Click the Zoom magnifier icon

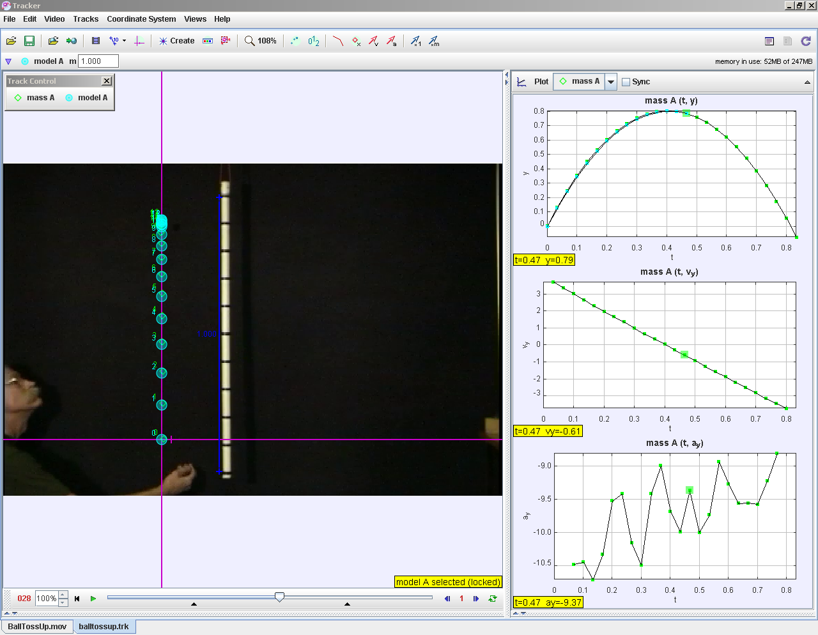[x=249, y=41]
